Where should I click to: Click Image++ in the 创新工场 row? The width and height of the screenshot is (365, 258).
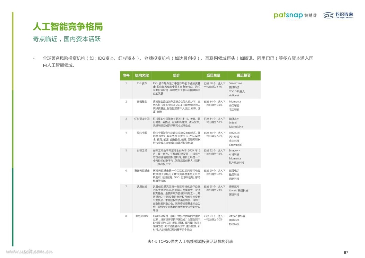click(235, 150)
